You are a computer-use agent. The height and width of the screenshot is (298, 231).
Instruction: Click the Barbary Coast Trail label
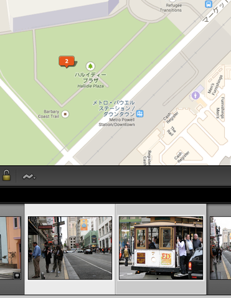[49, 114]
